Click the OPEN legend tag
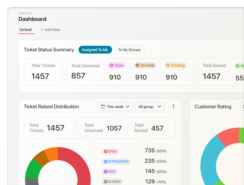Screen dimensions: 244x185 tap(110, 152)
